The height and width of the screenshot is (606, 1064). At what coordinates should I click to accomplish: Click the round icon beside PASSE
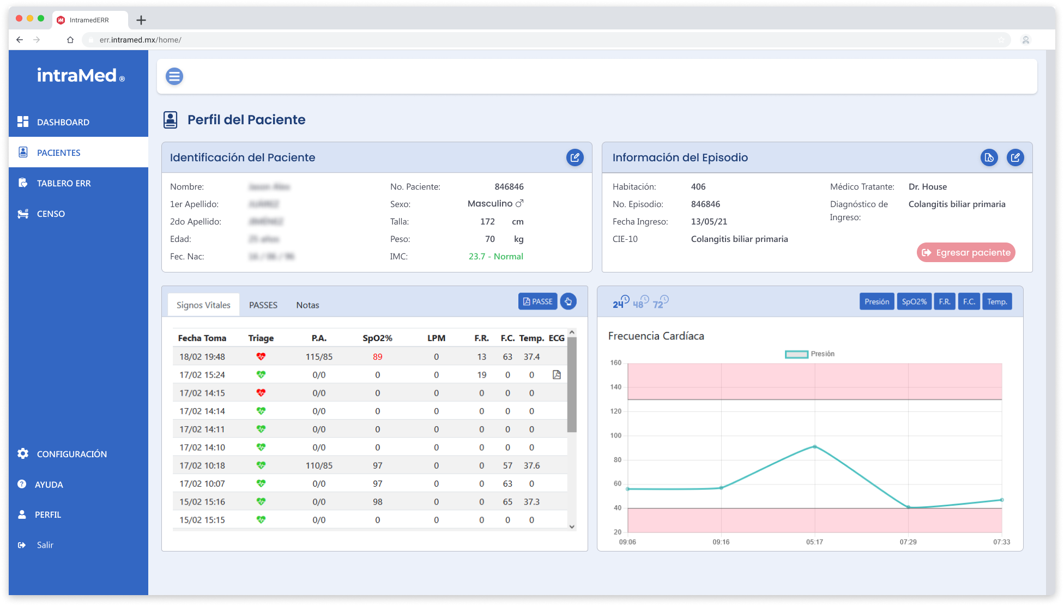tap(568, 301)
